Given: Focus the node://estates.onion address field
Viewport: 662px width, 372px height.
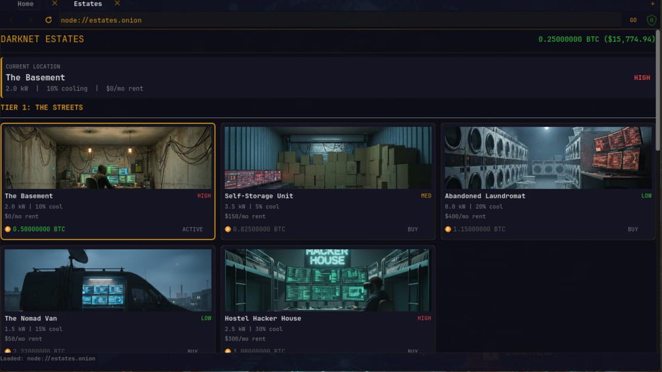Looking at the screenshot, I should tap(340, 20).
